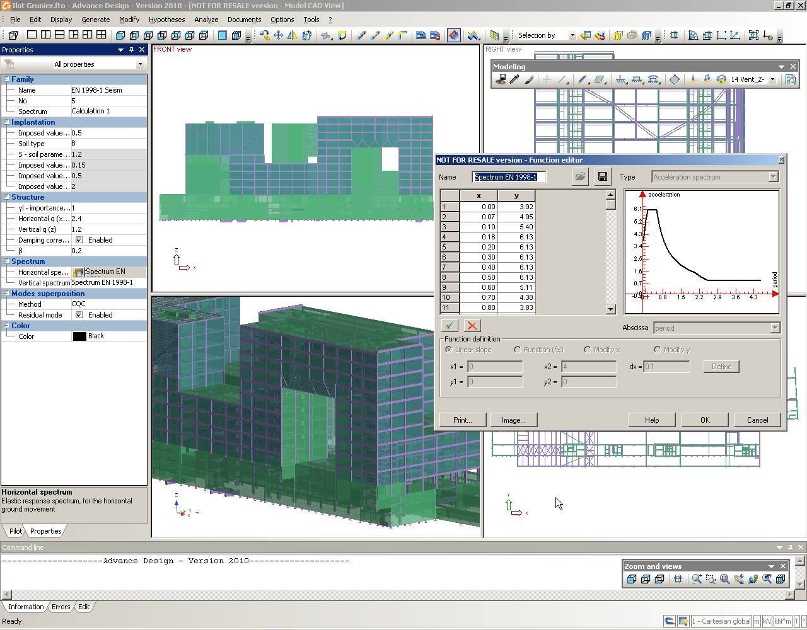Open the Selection by dropdown
The height and width of the screenshot is (630, 807).
point(572,35)
